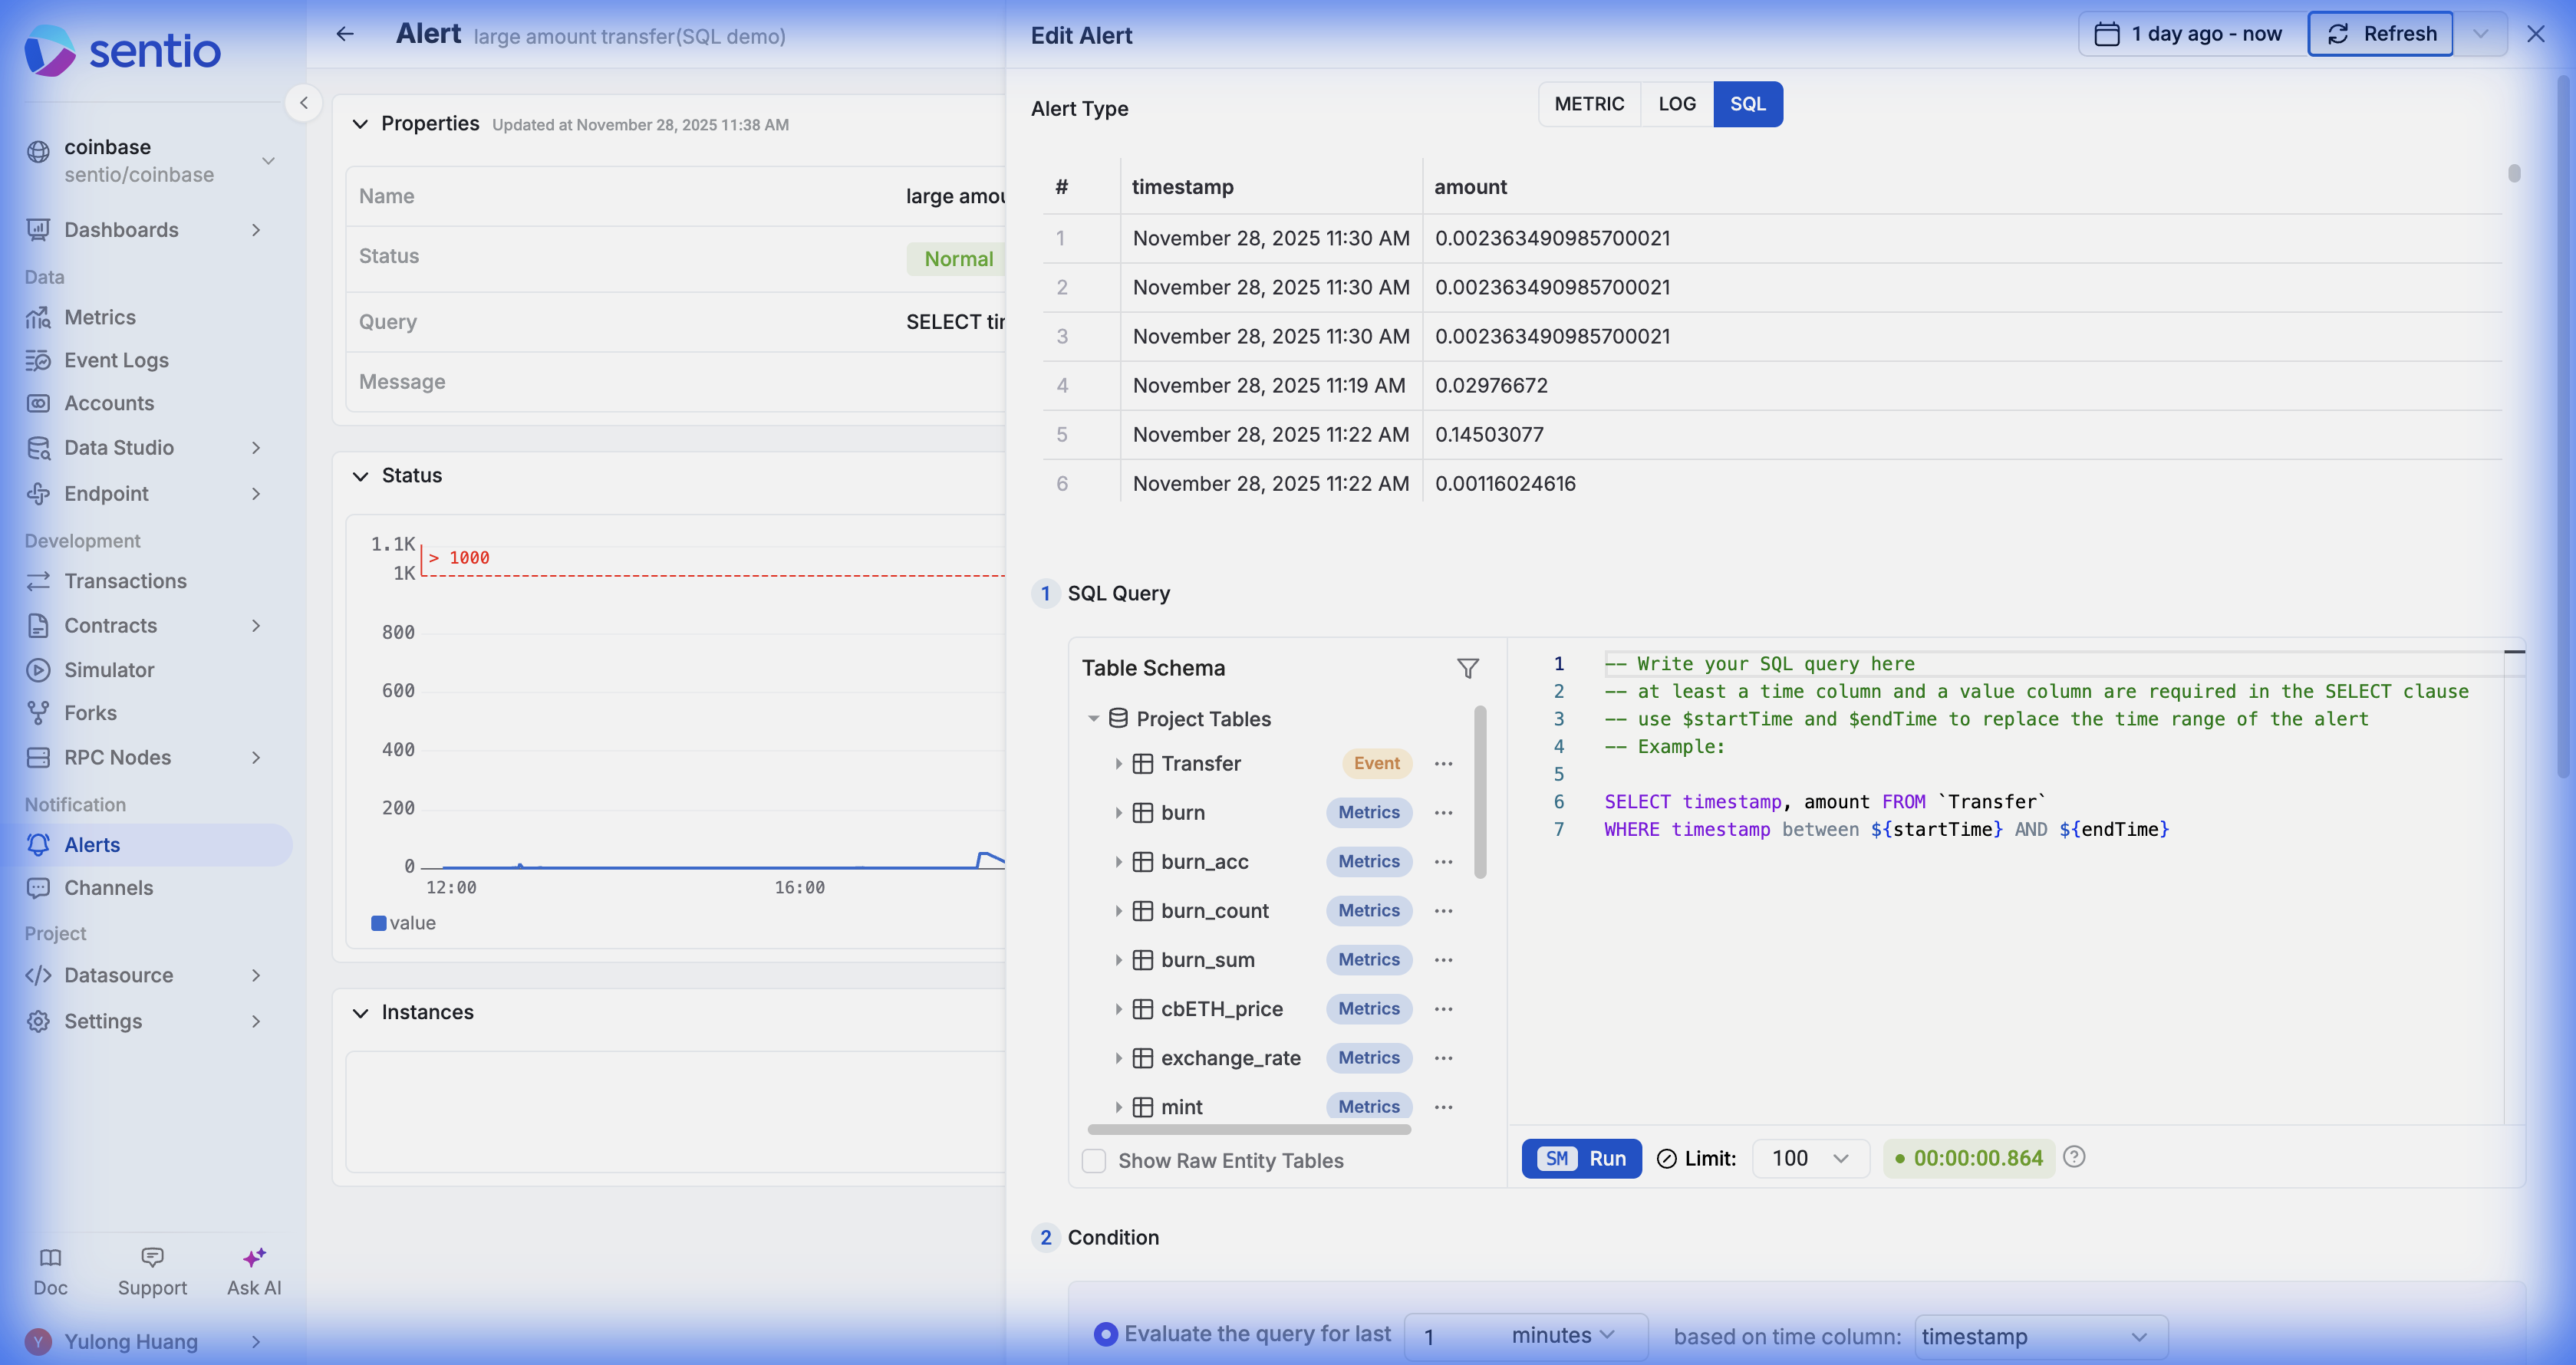
Task: Open the Ask AI sparkle icon
Action: (254, 1257)
